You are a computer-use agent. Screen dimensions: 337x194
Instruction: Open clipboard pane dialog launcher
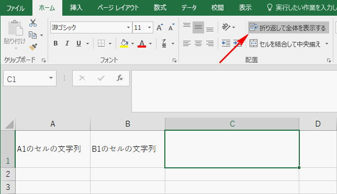point(43,61)
